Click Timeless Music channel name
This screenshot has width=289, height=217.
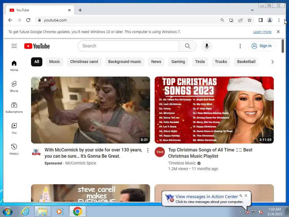coord(182,163)
